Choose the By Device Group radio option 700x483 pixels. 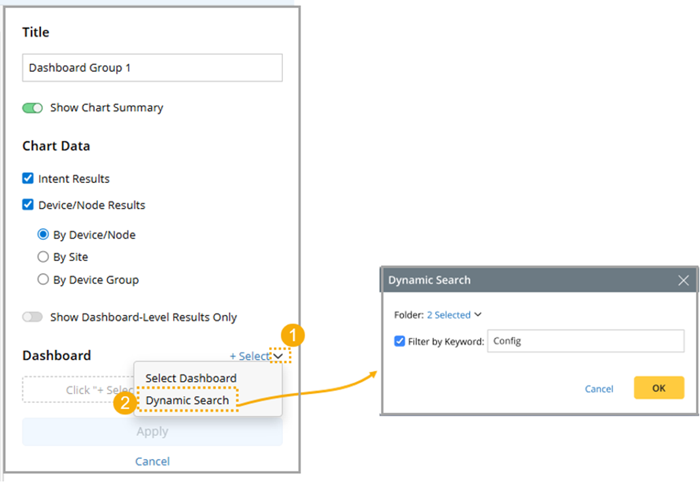click(43, 280)
